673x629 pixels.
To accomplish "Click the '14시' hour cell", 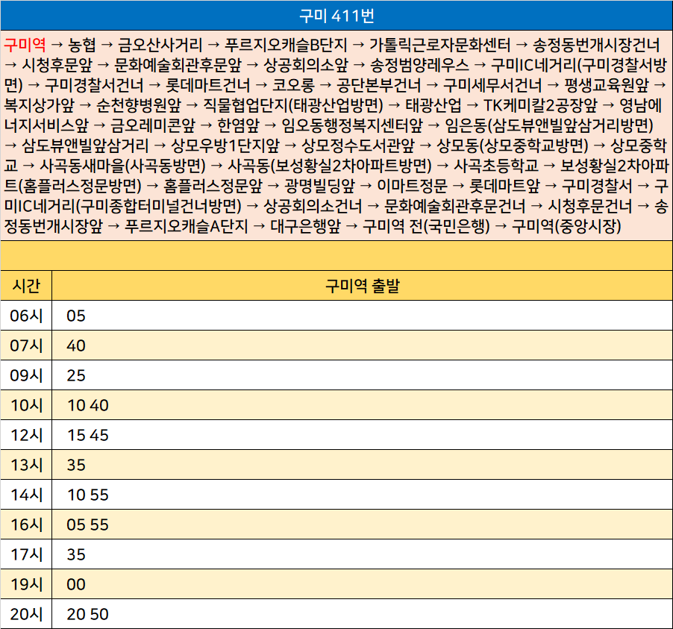I will coord(26,495).
